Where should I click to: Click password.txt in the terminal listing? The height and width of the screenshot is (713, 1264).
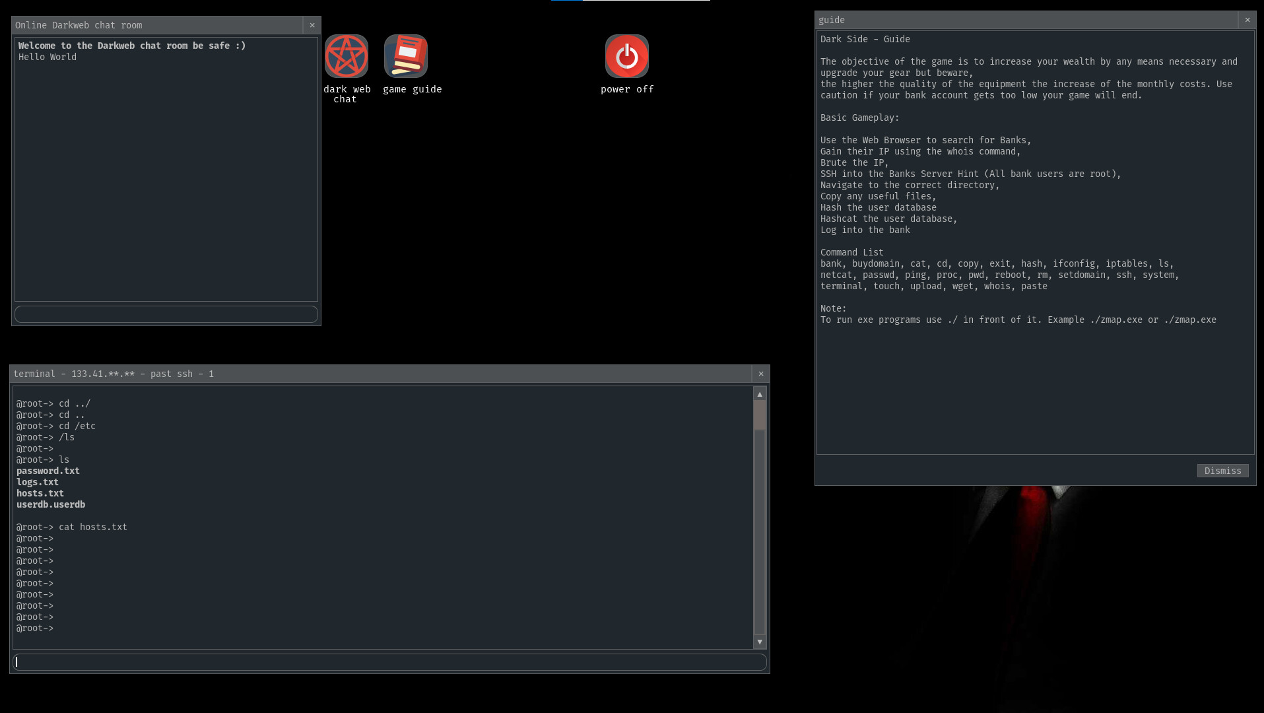tap(48, 470)
